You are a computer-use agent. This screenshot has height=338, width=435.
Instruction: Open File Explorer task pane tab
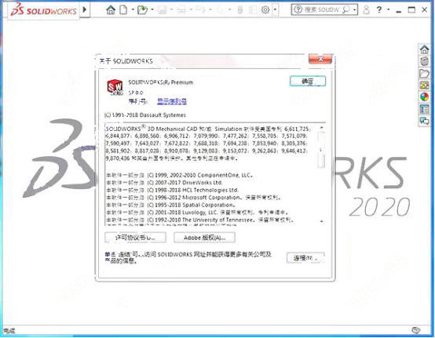point(424,74)
